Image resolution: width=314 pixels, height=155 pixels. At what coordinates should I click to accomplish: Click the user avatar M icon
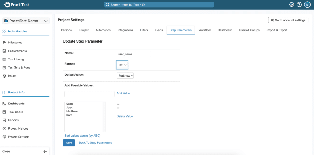pyautogui.click(x=307, y=5)
